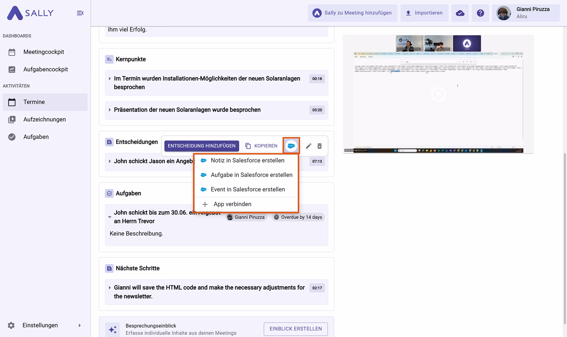Select Event in Salesforce erstellen

point(246,189)
